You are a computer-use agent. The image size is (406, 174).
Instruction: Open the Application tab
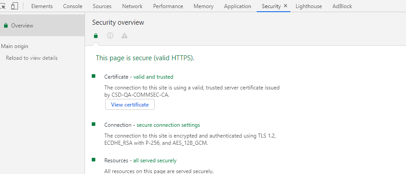tap(238, 6)
